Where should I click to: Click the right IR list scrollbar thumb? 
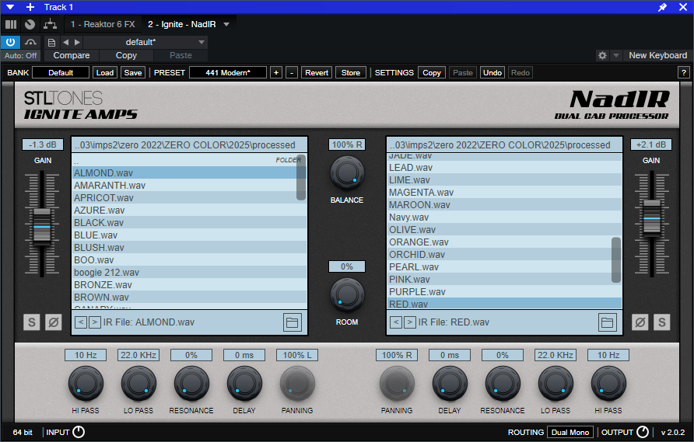point(616,260)
